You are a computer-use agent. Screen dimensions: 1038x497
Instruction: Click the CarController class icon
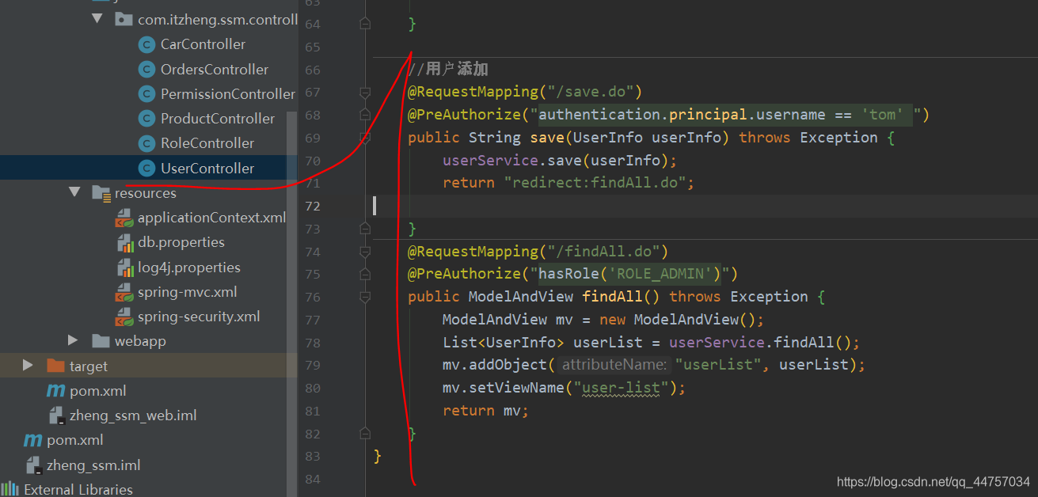146,45
